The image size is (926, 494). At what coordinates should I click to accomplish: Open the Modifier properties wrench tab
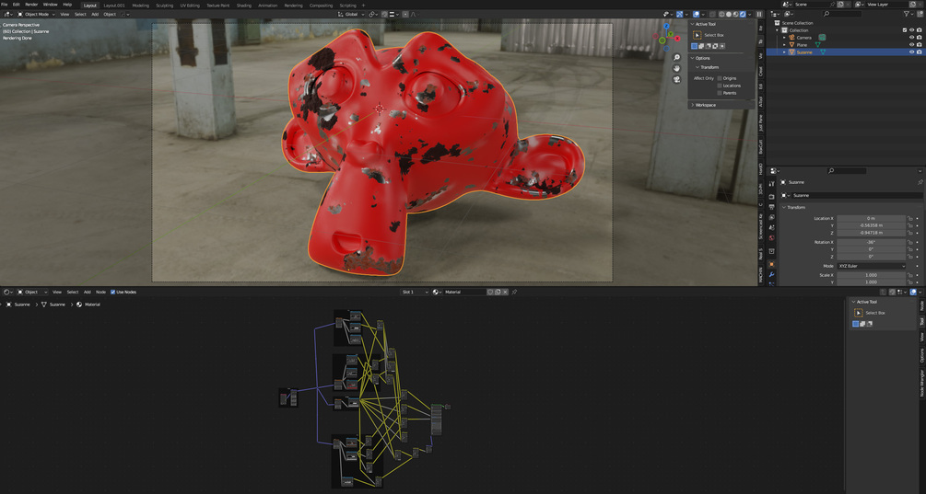pos(771,275)
